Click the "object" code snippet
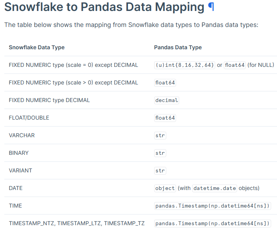 coord(165,188)
